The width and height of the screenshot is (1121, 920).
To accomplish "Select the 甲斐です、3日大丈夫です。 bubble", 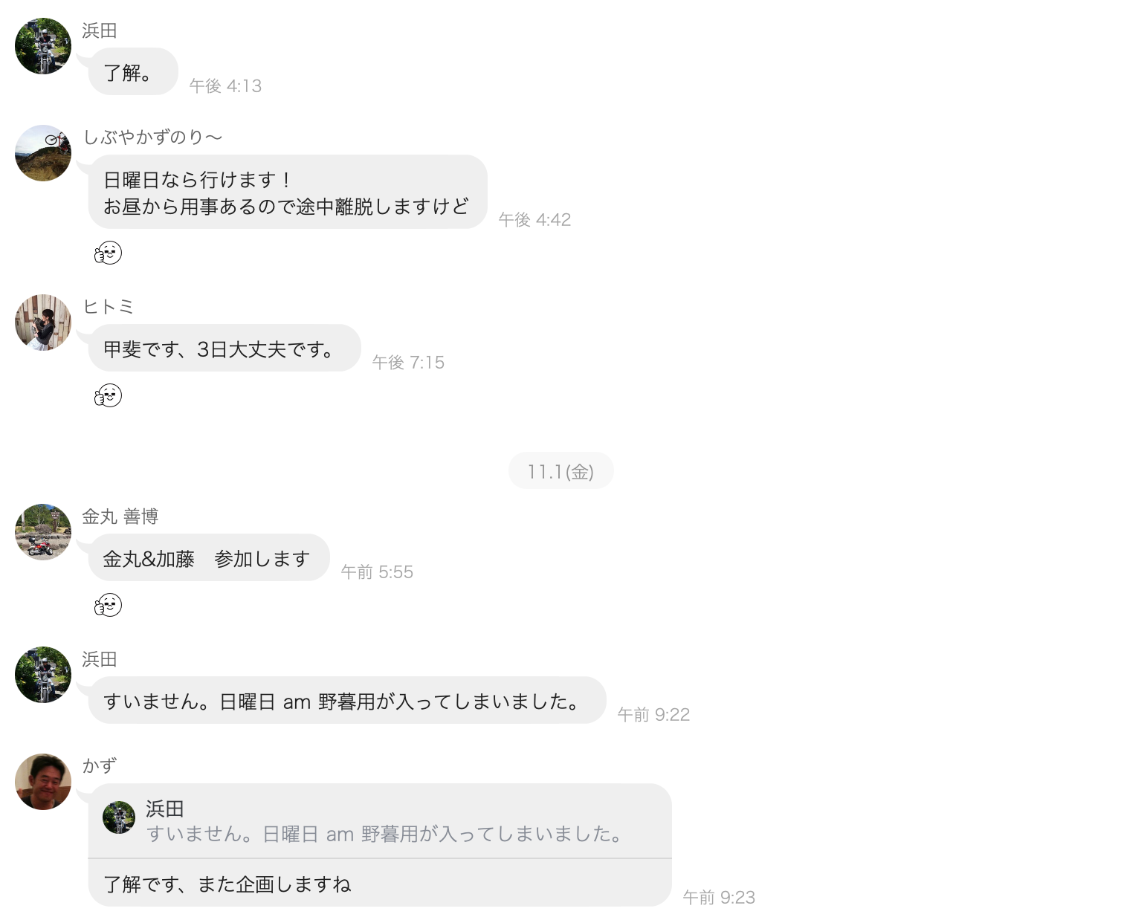I will tap(224, 348).
